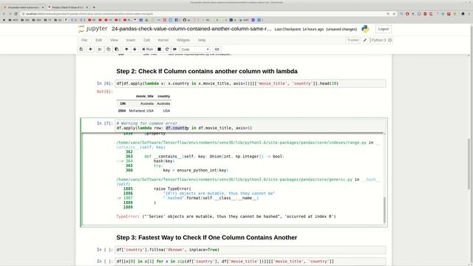Click the movie_title column header

145,96
